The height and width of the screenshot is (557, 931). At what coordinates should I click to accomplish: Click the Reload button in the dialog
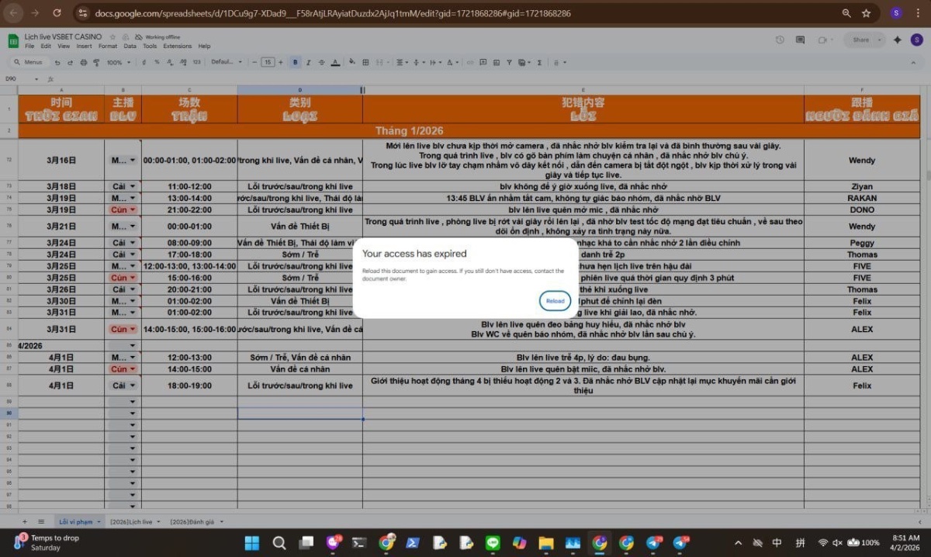[555, 301]
